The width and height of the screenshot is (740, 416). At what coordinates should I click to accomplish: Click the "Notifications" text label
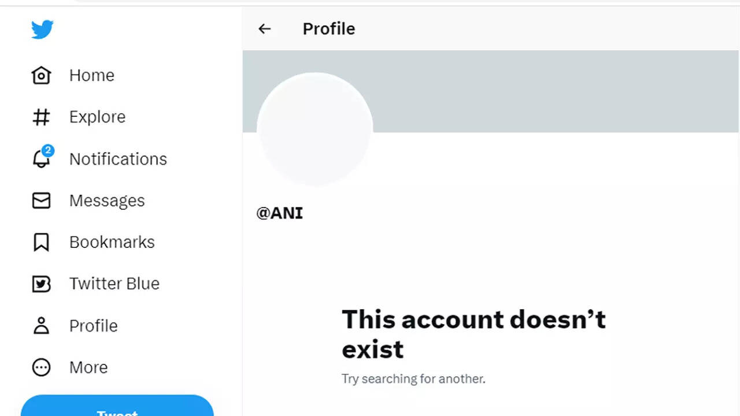click(118, 159)
